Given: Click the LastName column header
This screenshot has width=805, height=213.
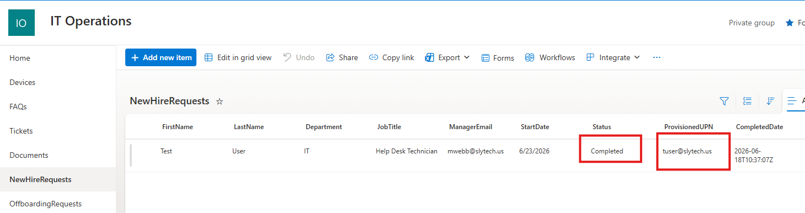Looking at the screenshot, I should [249, 127].
